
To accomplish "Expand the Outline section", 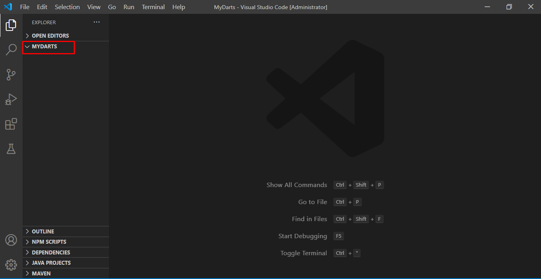I will pyautogui.click(x=43, y=231).
